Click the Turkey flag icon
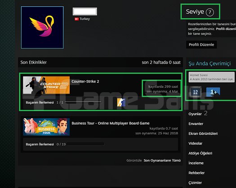 76,19
